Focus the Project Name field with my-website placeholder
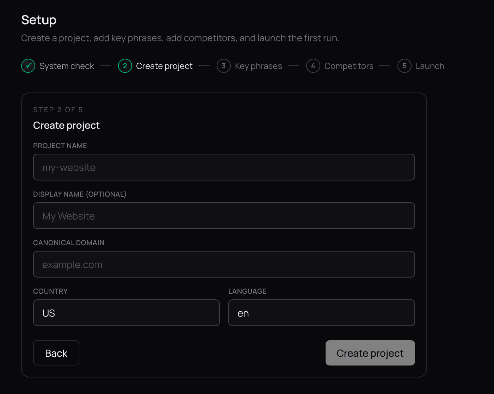 click(x=224, y=167)
